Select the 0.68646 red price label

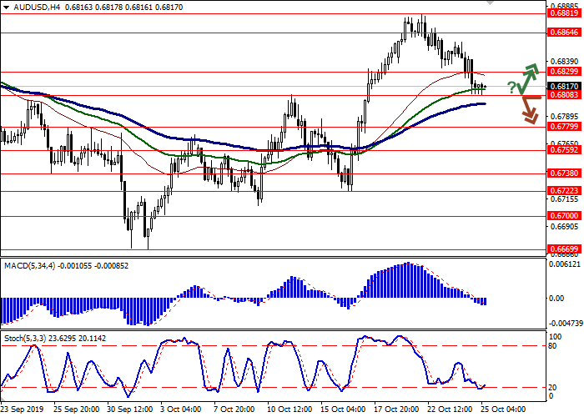564,33
